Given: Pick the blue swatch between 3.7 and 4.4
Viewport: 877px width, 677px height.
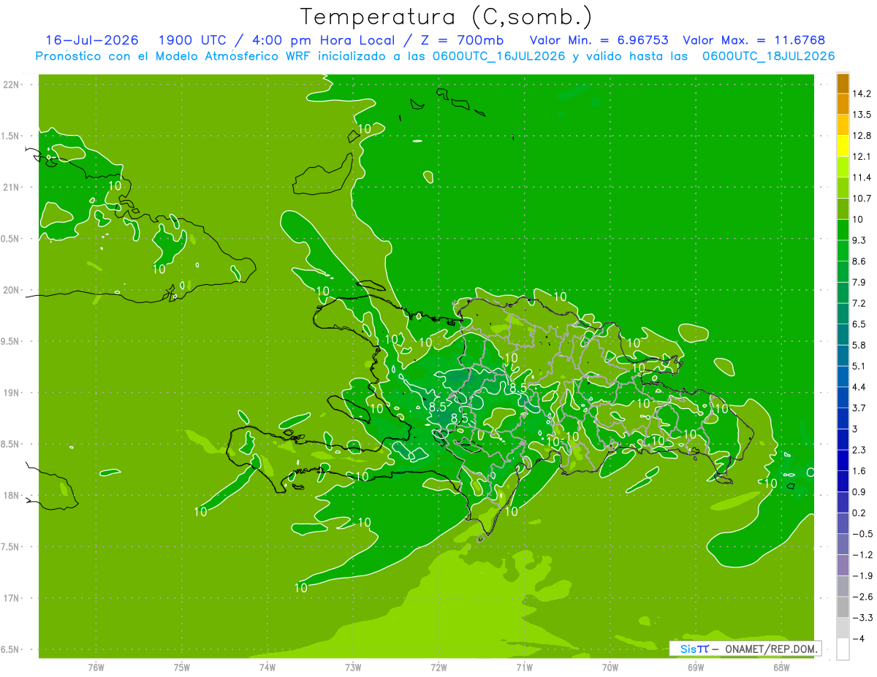Looking at the screenshot, I should (x=843, y=397).
